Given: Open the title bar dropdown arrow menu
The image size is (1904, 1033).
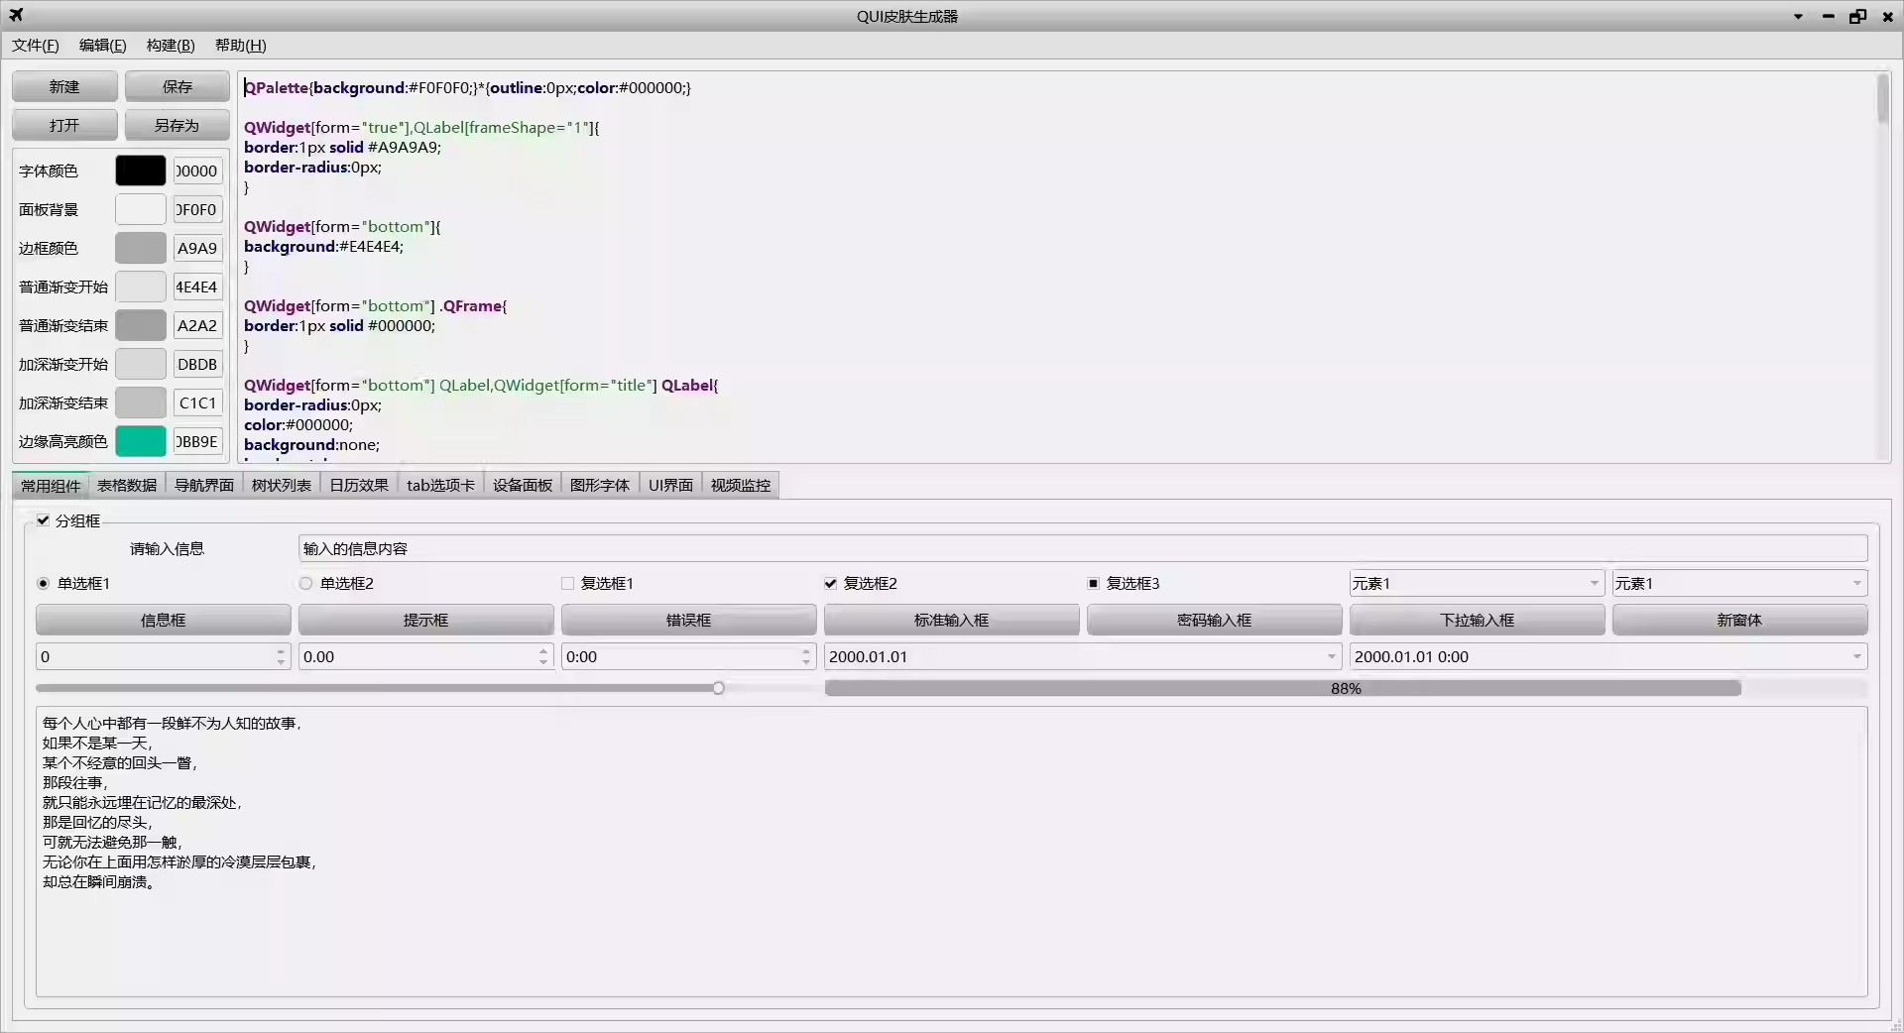Looking at the screenshot, I should click(1798, 16).
